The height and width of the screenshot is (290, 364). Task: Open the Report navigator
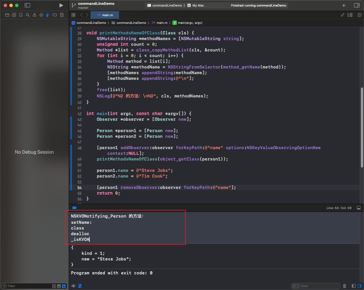(x=62, y=15)
